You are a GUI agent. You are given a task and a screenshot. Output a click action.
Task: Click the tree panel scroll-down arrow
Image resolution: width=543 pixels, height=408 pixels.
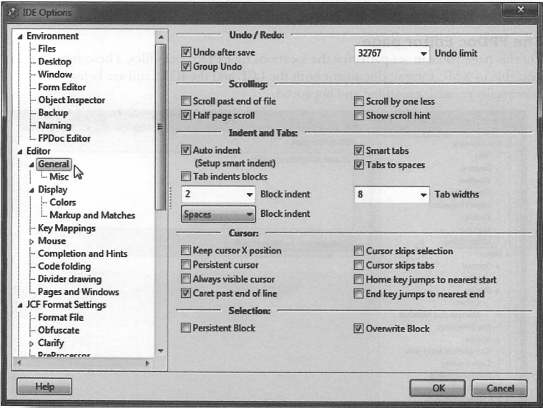[160, 351]
